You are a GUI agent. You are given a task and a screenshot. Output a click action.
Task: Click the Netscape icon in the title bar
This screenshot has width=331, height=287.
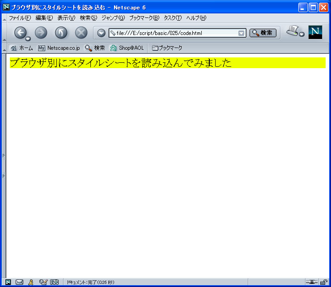pos(6,7)
